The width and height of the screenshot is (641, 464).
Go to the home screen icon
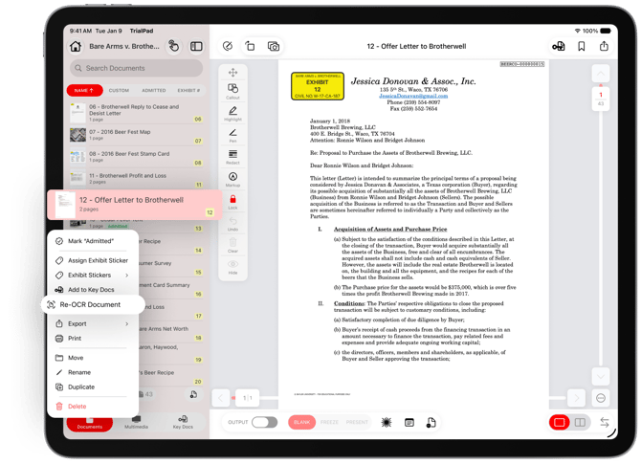click(76, 46)
